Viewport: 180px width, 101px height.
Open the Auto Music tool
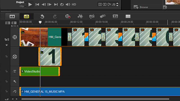pos(92,17)
